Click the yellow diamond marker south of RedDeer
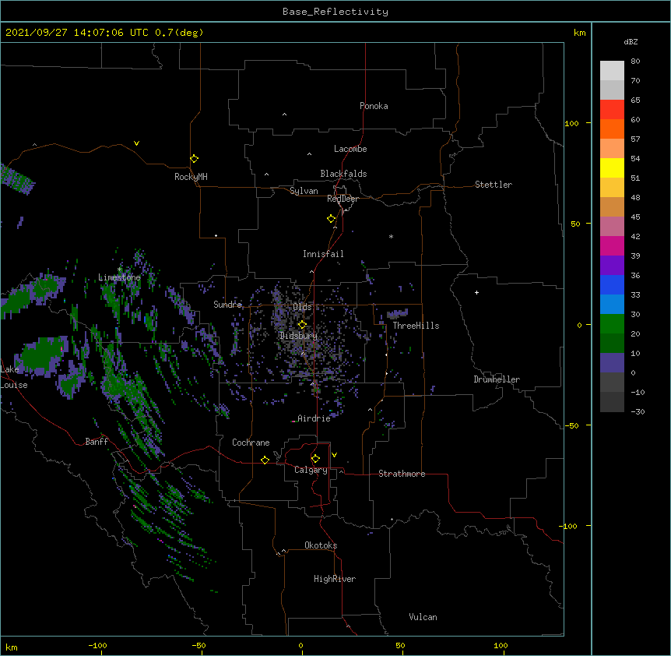671x656 pixels. 331,218
